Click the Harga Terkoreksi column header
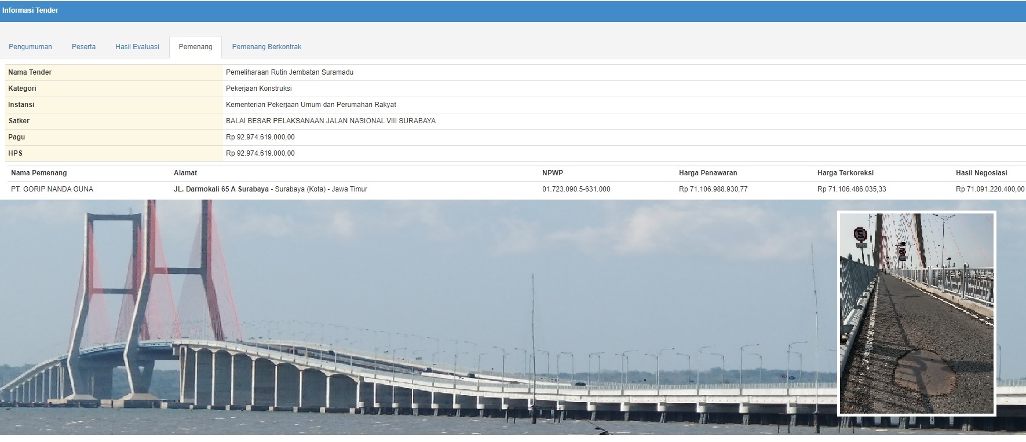 (x=845, y=173)
